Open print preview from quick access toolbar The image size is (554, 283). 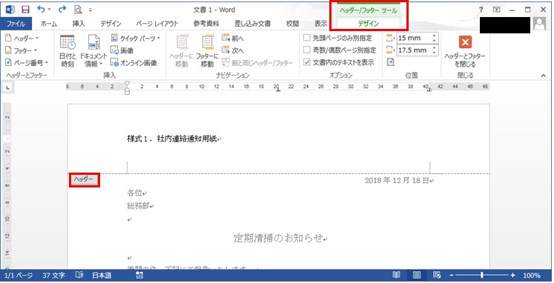78,10
